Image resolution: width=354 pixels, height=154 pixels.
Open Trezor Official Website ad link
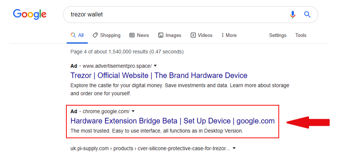tap(159, 76)
